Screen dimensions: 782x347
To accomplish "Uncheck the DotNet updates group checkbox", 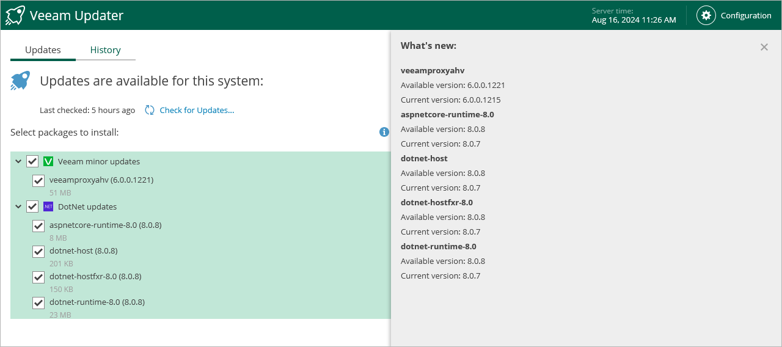I will click(x=32, y=206).
